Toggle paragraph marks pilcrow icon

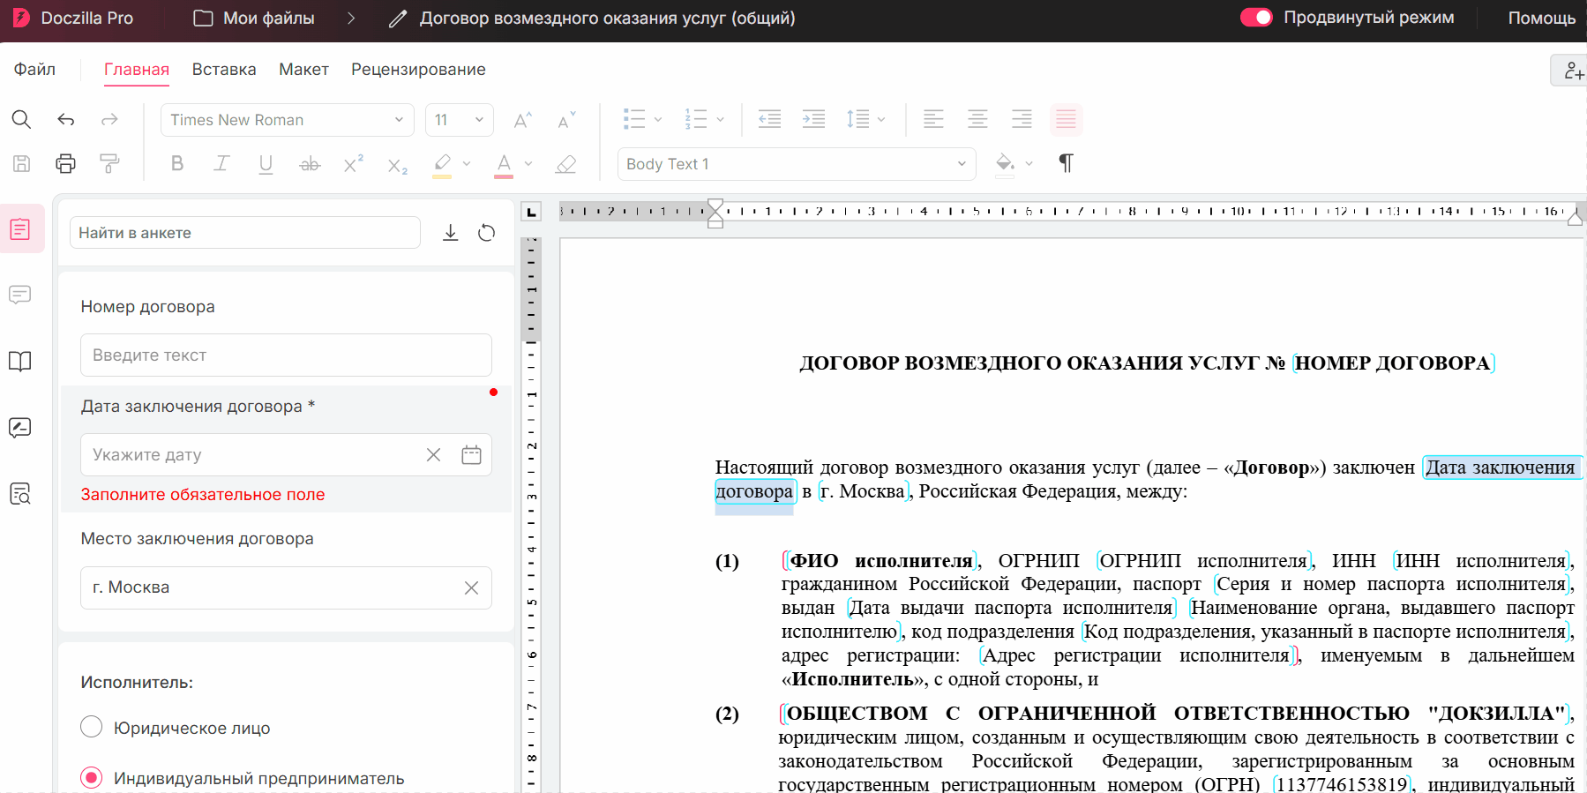pos(1066,163)
